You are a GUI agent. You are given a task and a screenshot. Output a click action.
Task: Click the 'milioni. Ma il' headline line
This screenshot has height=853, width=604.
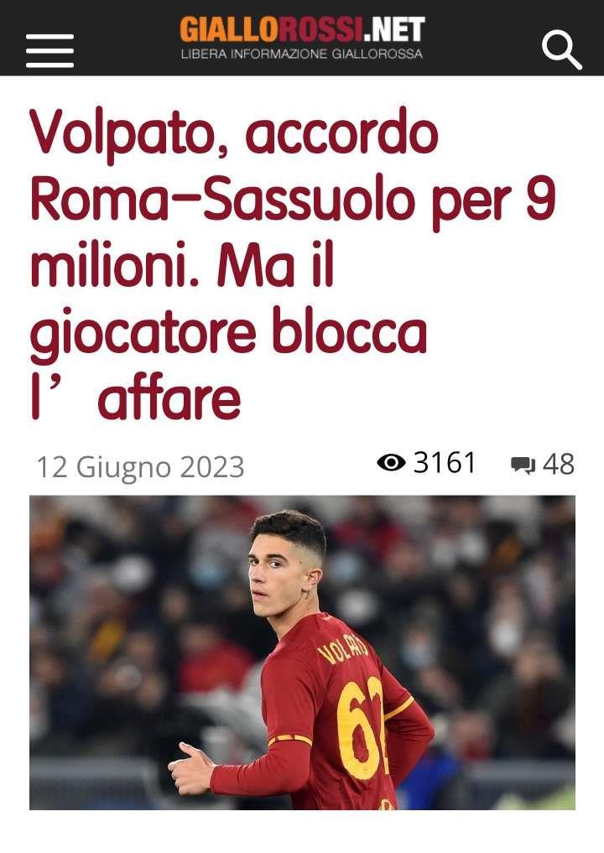(x=182, y=266)
